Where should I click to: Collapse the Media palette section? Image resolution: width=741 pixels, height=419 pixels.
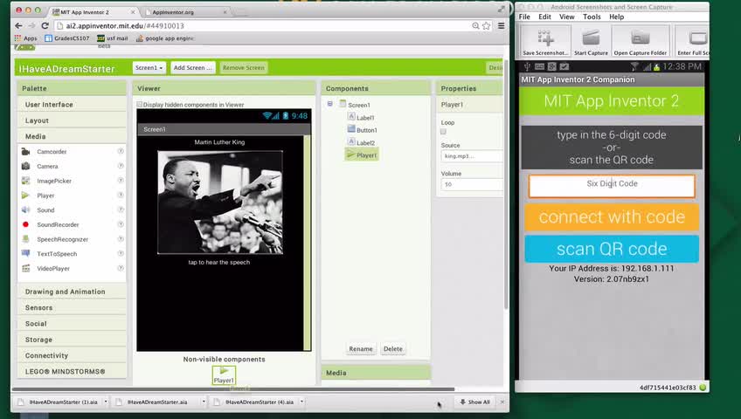point(73,136)
